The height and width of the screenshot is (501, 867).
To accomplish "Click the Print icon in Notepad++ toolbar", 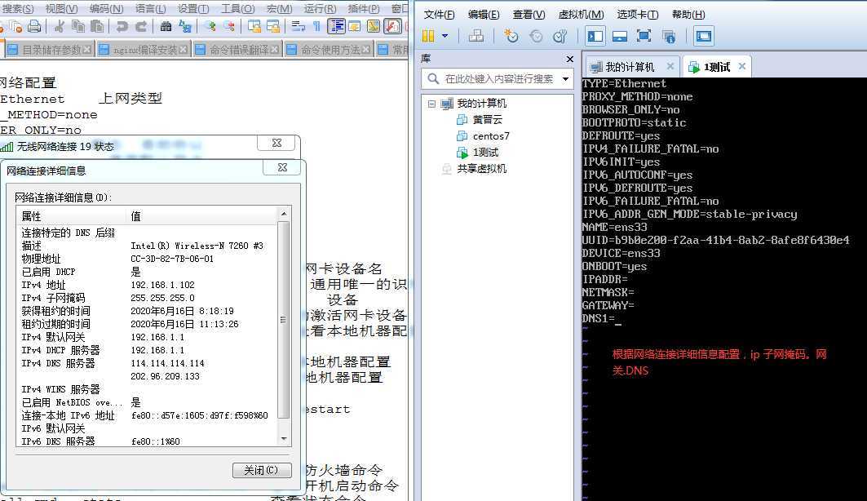I will pos(34,27).
